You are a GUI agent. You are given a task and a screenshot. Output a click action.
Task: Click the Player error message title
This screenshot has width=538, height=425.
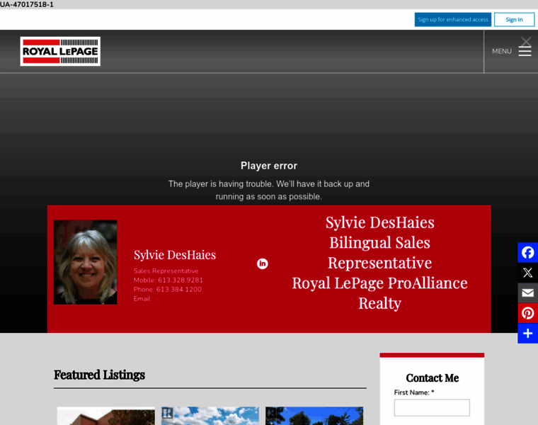pos(269,166)
